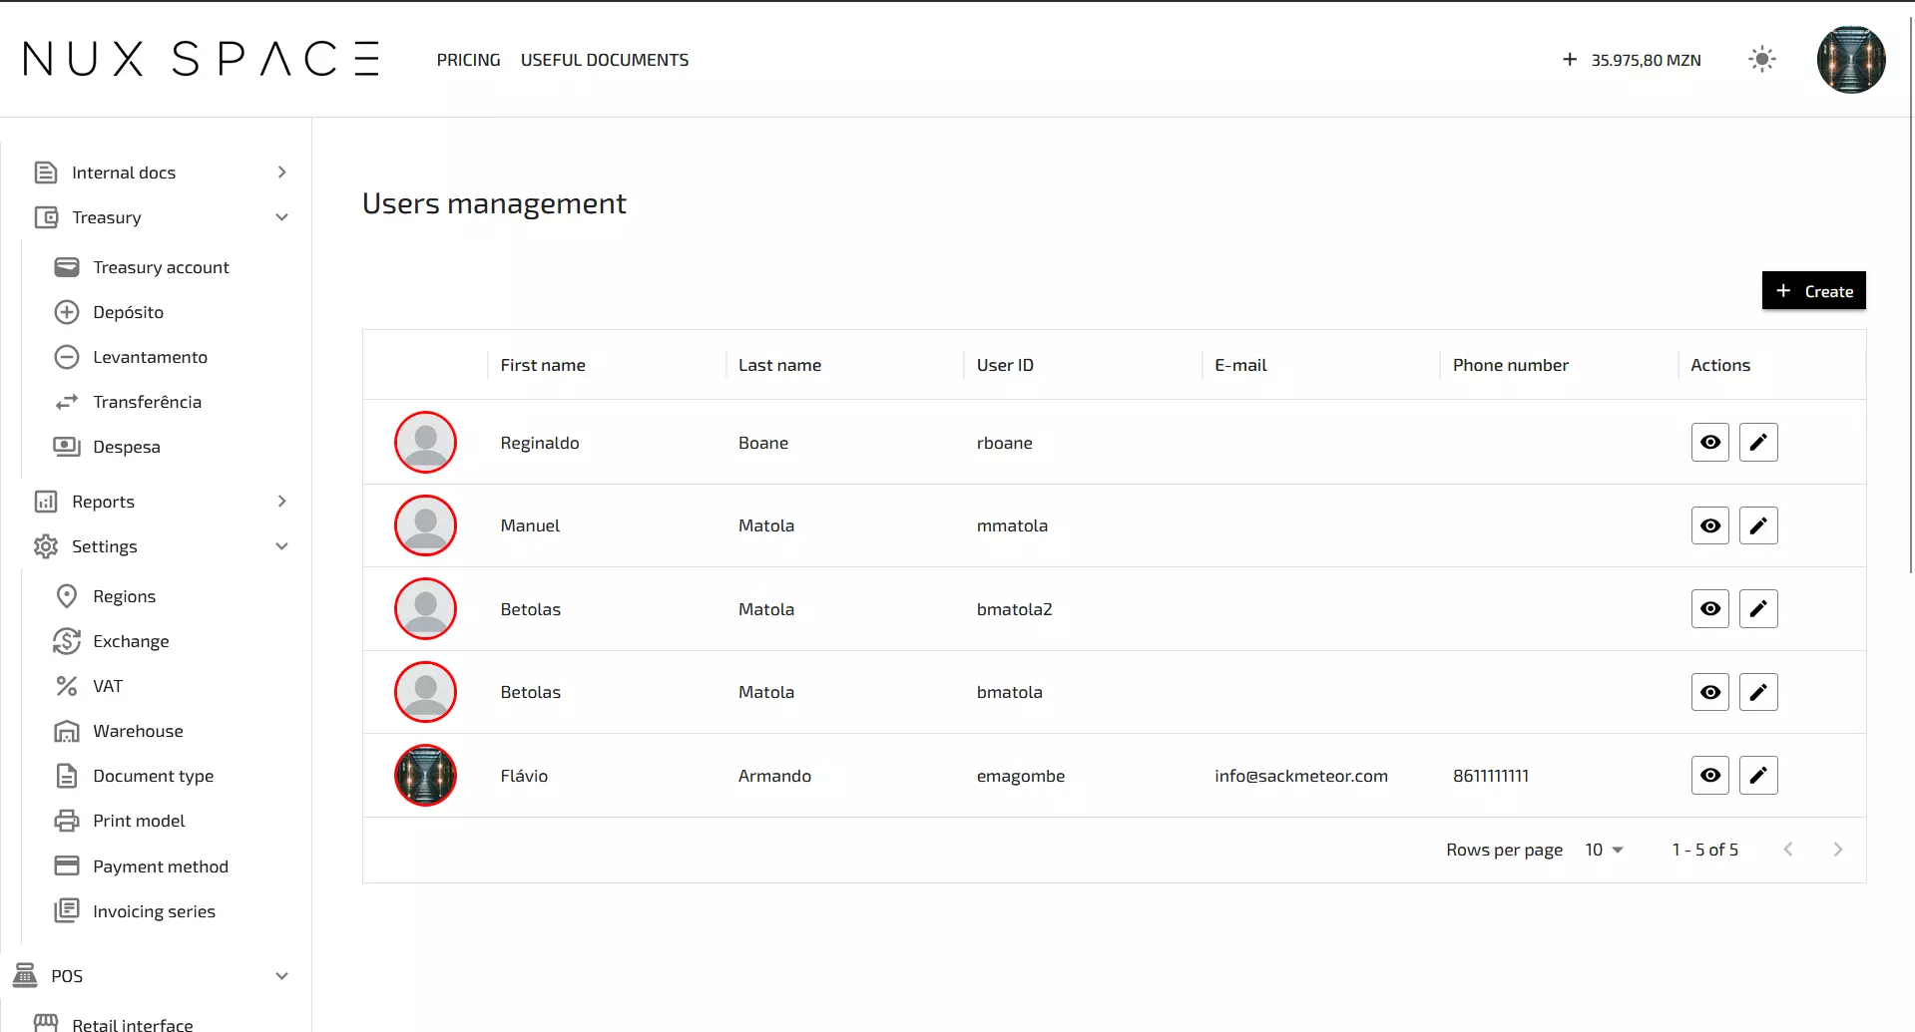
Task: Open profile avatar in header
Action: pos(1851,60)
